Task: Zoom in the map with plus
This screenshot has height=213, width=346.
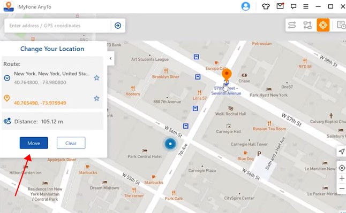Action: (x=342, y=178)
